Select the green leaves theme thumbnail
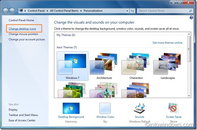Image resolution: width=197 pixels, height=130 pixels. tap(72, 90)
